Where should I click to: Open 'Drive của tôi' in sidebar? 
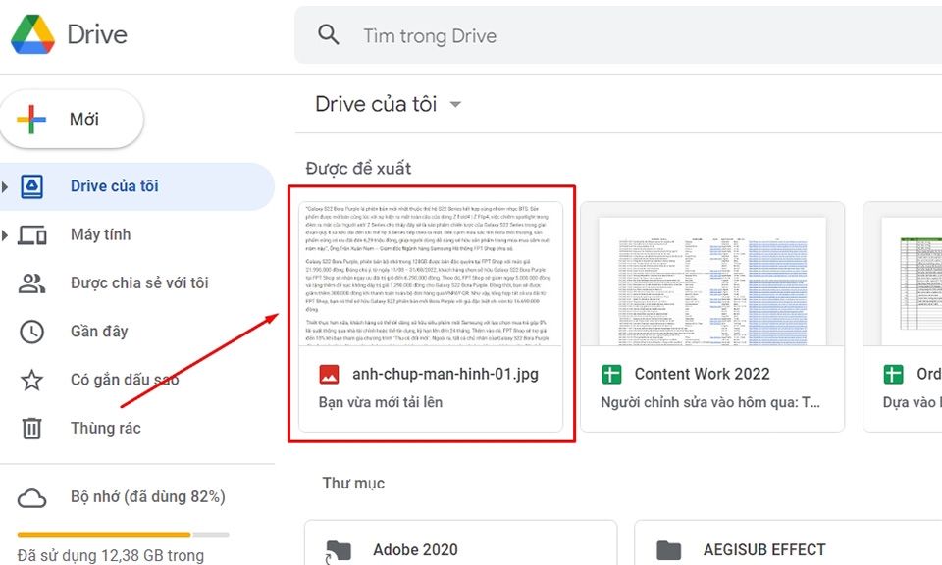point(137,186)
